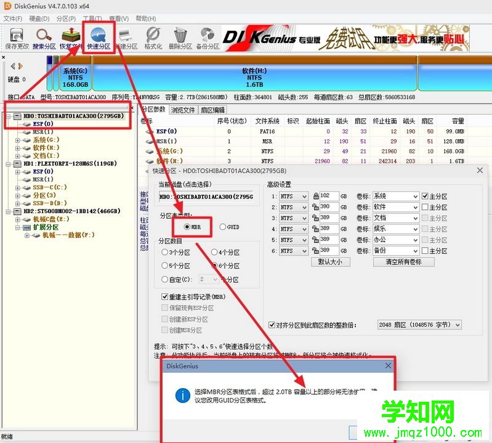492x443 pixels.
Task: Toggle primary partition checkbox for row 1 (系统)
Action: (435, 196)
